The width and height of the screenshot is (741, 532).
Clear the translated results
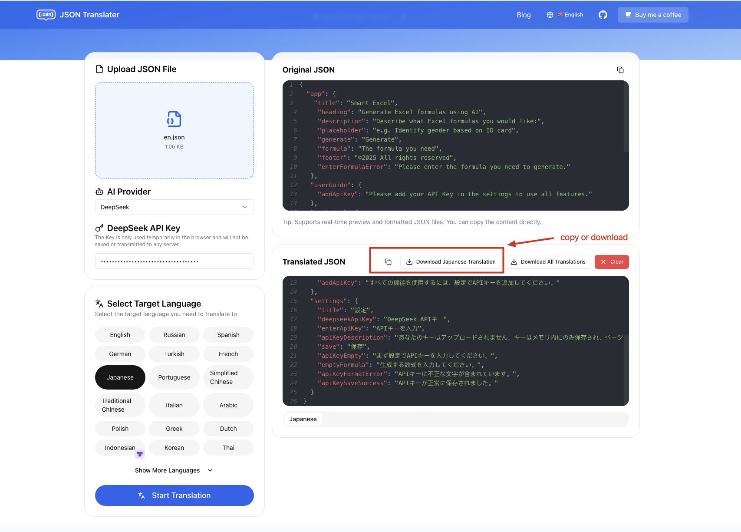(611, 262)
